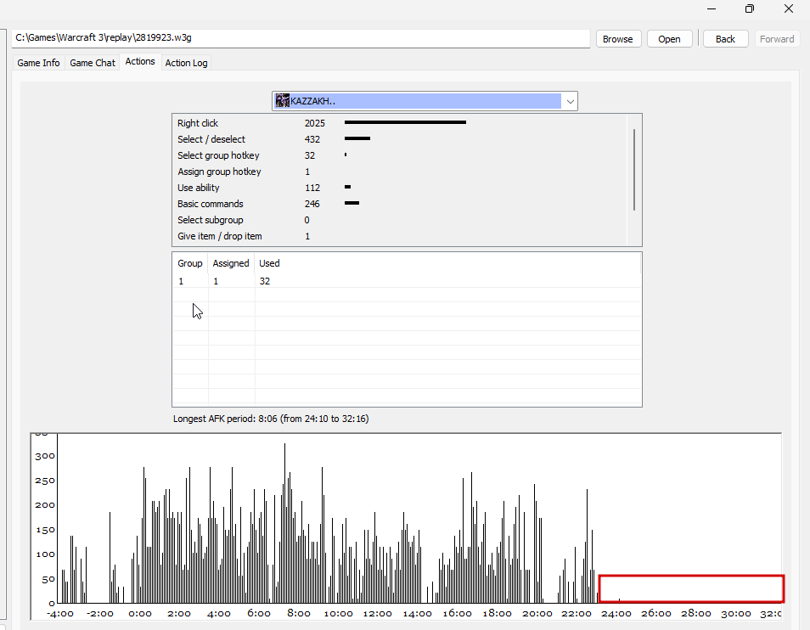
Task: Click the 432 select count value
Action: (312, 139)
